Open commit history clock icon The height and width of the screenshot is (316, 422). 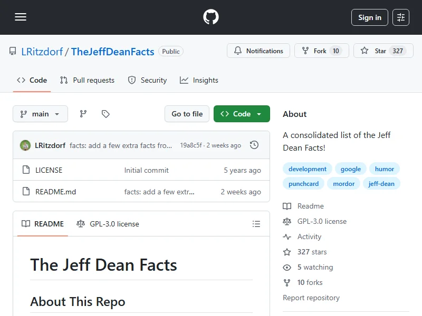click(254, 145)
